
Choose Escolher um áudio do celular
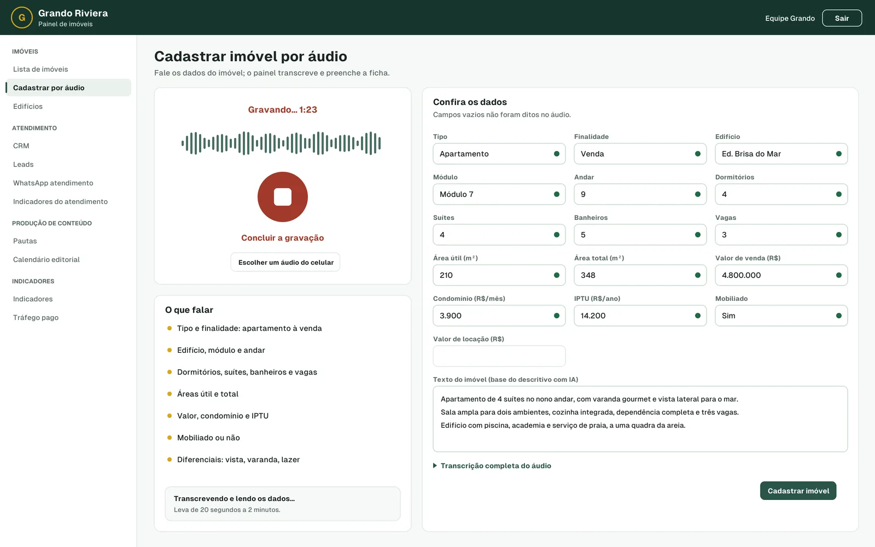point(285,263)
